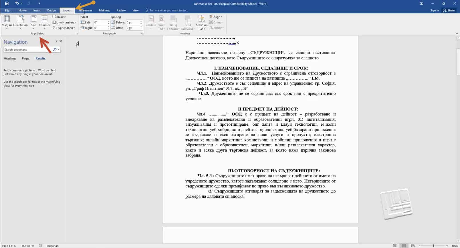Open search options dropdown arrow
This screenshot has width=460, height=248.
59,50
